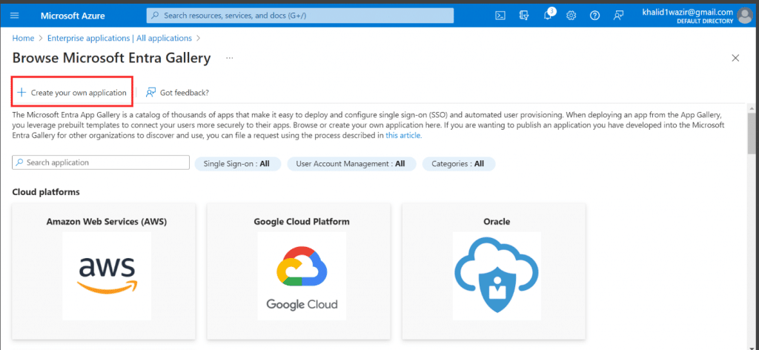The height and width of the screenshot is (350, 759).
Task: Close the Browse Microsoft Entra Gallery blade
Action: 735,58
